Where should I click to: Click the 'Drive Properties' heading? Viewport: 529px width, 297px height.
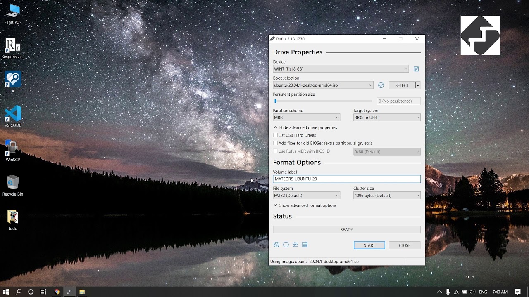[x=298, y=52]
